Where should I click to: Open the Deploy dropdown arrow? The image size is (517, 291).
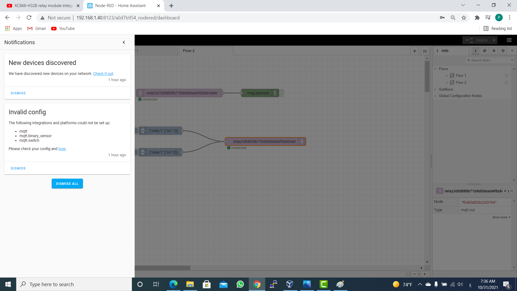[494, 40]
